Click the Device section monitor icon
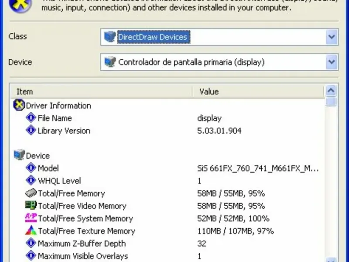Image resolution: width=349 pixels, height=262 pixels. (20, 155)
